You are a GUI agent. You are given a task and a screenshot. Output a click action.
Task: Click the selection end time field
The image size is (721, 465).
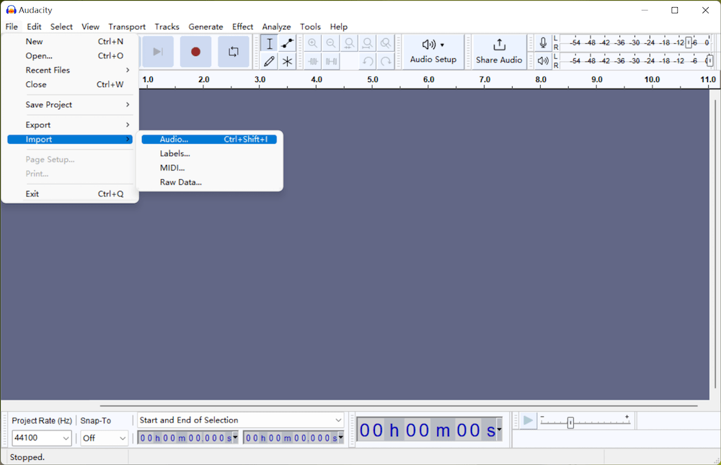(x=291, y=438)
